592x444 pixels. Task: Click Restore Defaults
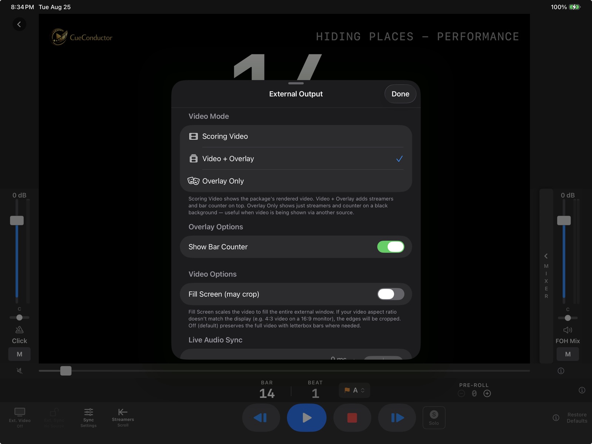[577, 418]
